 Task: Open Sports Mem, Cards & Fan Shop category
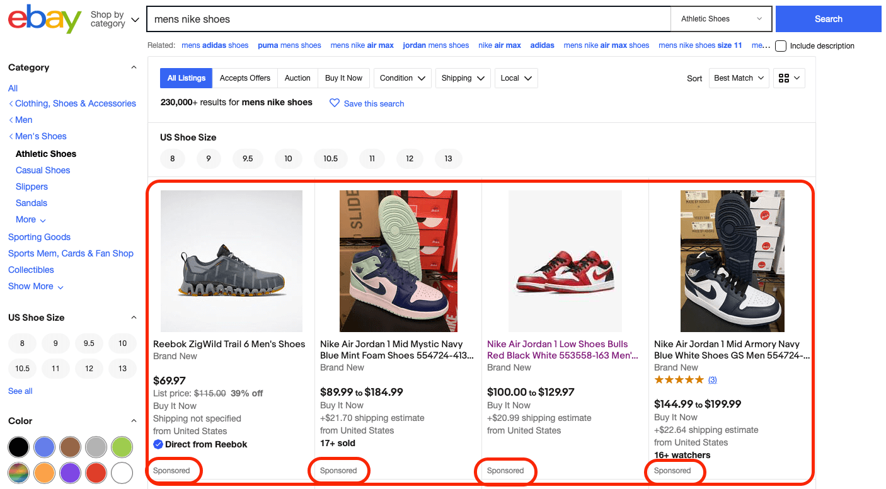point(71,253)
